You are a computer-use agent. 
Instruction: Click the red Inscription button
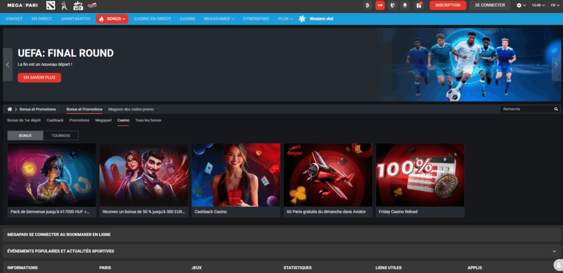(448, 5)
